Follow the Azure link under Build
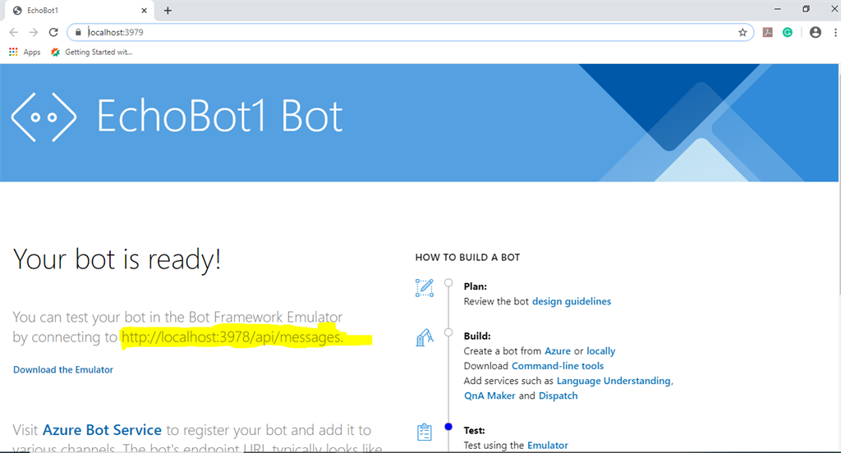The height and width of the screenshot is (453, 841). coord(558,350)
